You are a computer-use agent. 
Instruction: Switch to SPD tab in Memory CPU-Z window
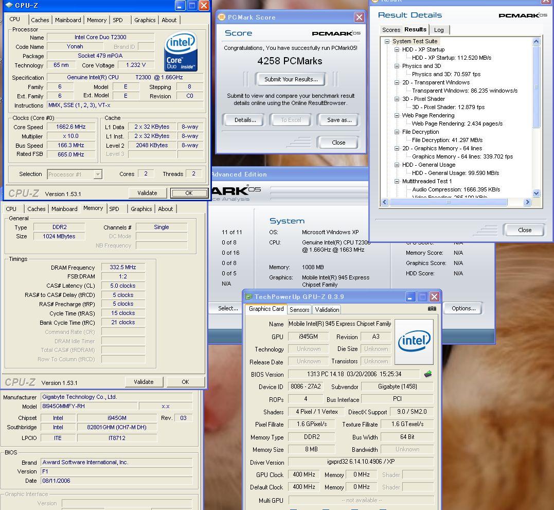click(114, 209)
